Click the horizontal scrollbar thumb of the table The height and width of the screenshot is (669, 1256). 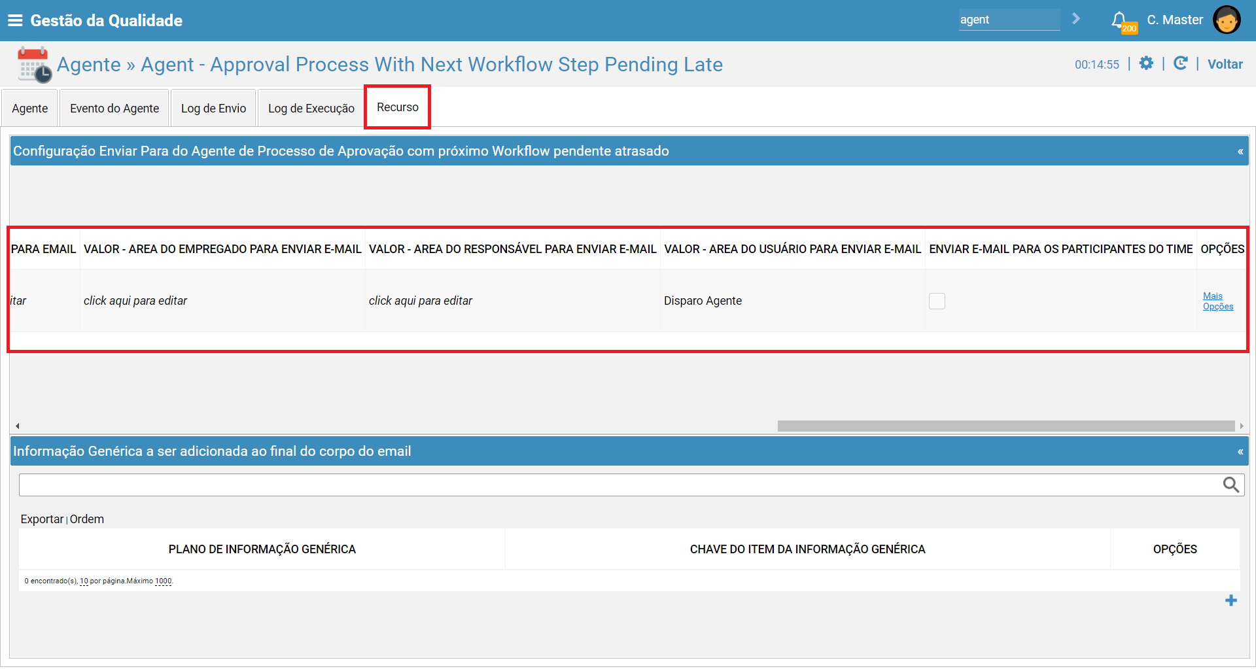(1005, 426)
